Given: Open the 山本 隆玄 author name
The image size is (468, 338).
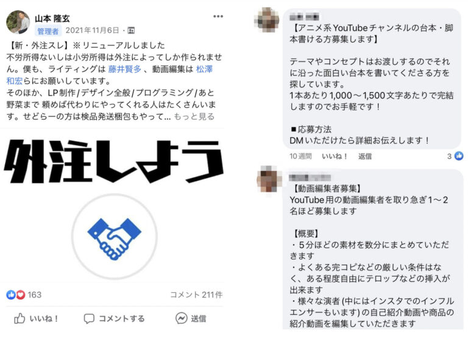Looking at the screenshot, I should [52, 18].
